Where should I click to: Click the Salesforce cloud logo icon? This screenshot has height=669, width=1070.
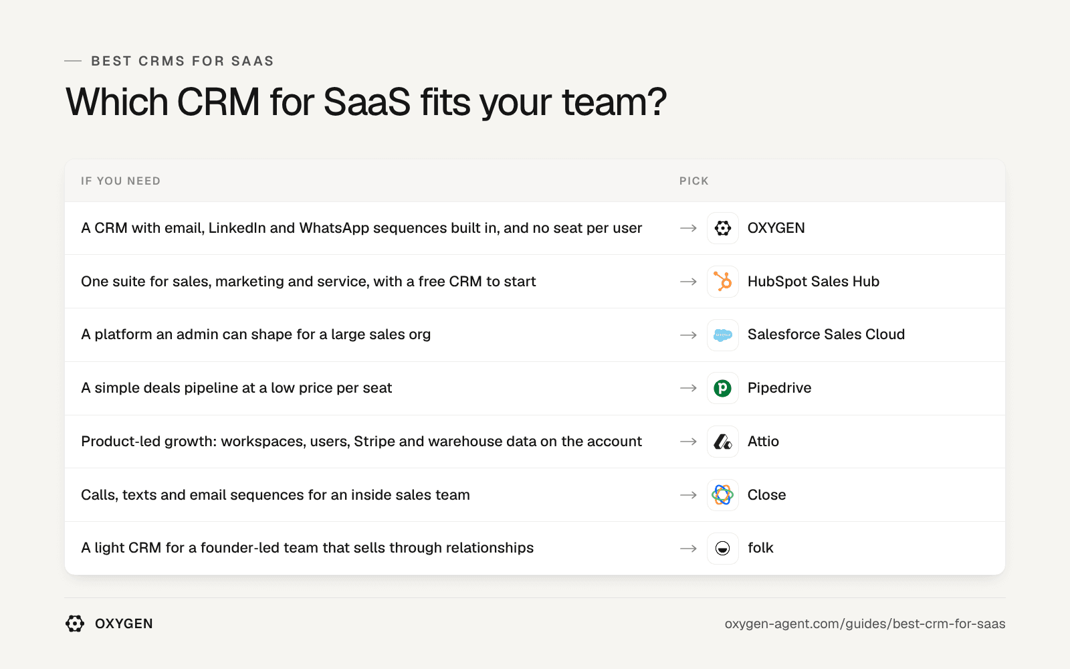723,335
